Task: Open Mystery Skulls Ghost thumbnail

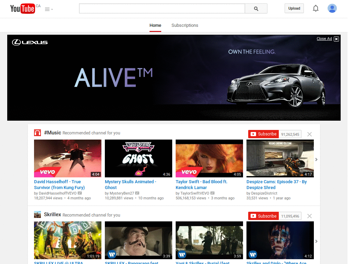Action: [139, 158]
